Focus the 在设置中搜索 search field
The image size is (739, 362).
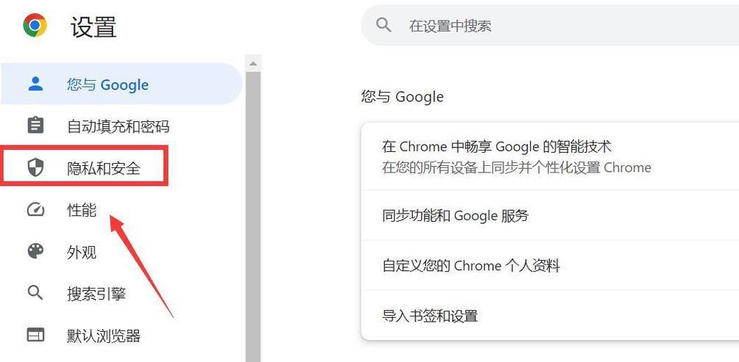click(x=550, y=26)
